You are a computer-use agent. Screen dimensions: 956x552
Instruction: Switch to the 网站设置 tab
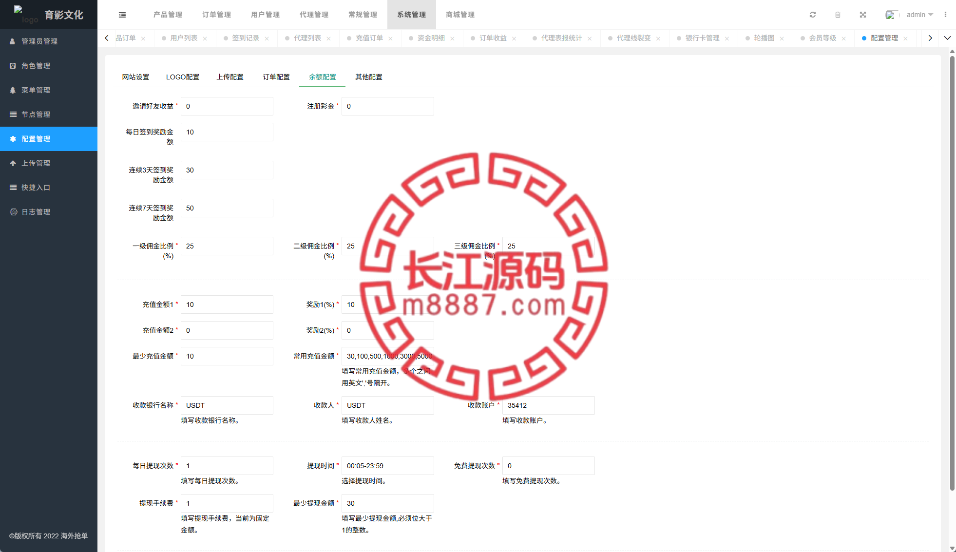tap(135, 77)
